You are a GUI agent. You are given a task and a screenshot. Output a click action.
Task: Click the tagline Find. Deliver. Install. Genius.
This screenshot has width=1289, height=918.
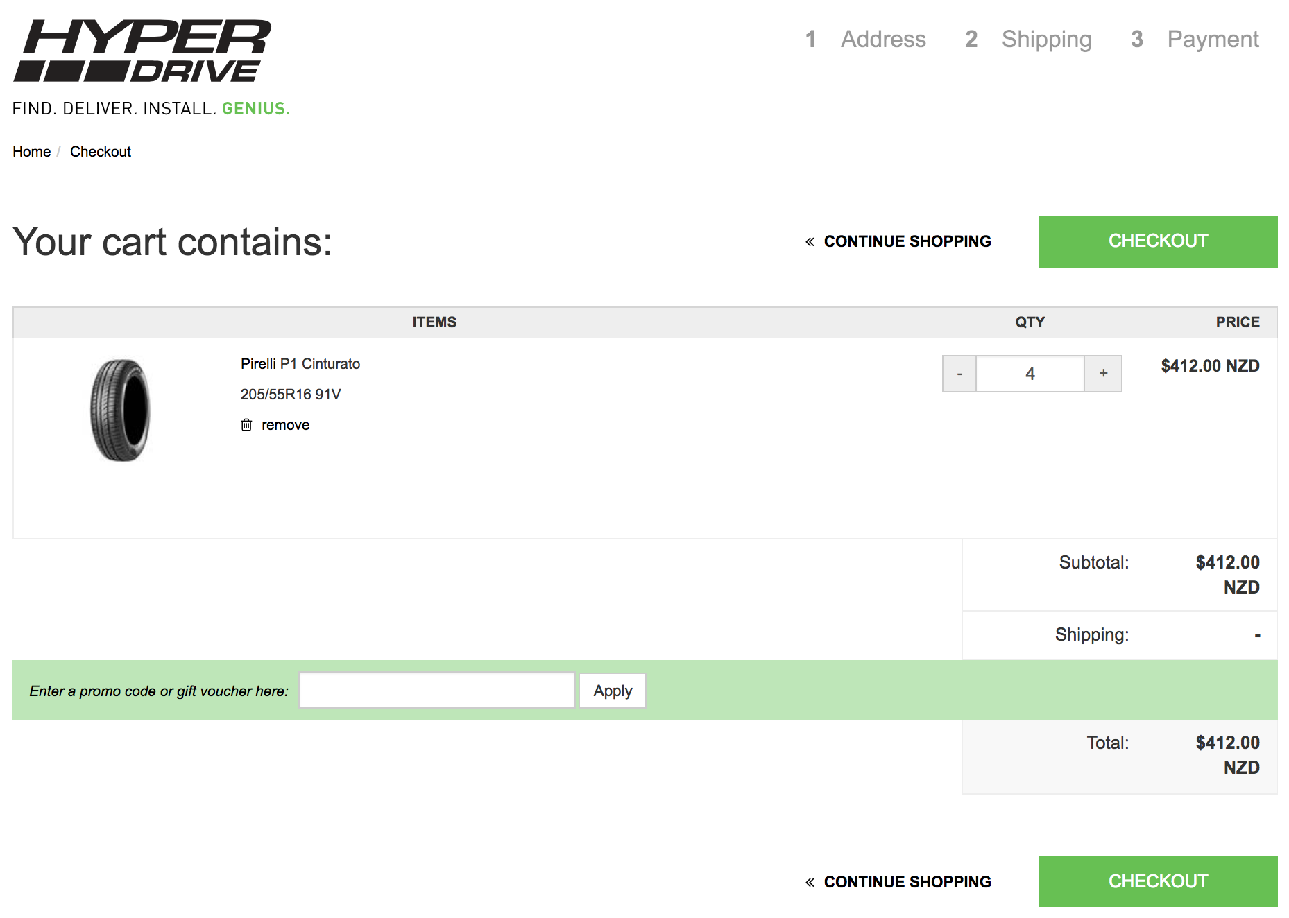click(x=151, y=109)
